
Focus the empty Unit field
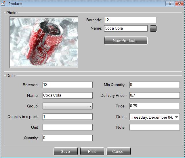(x=67, y=127)
